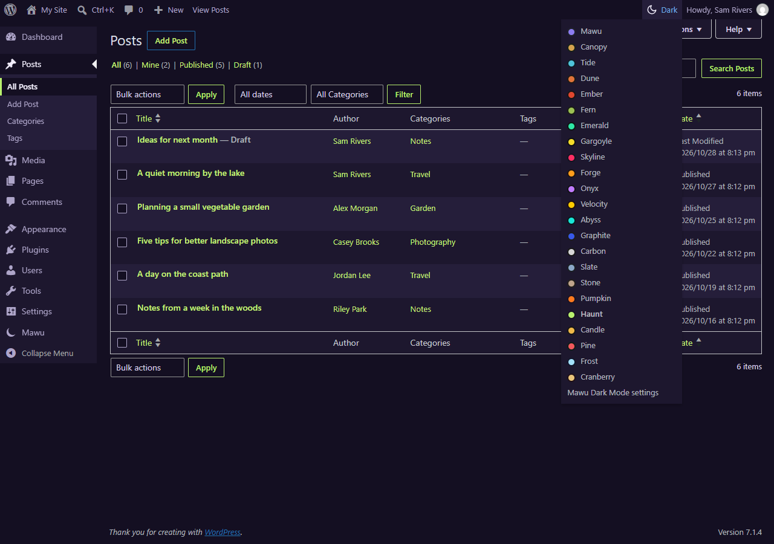
Task: Click the Search Posts button
Action: (732, 68)
